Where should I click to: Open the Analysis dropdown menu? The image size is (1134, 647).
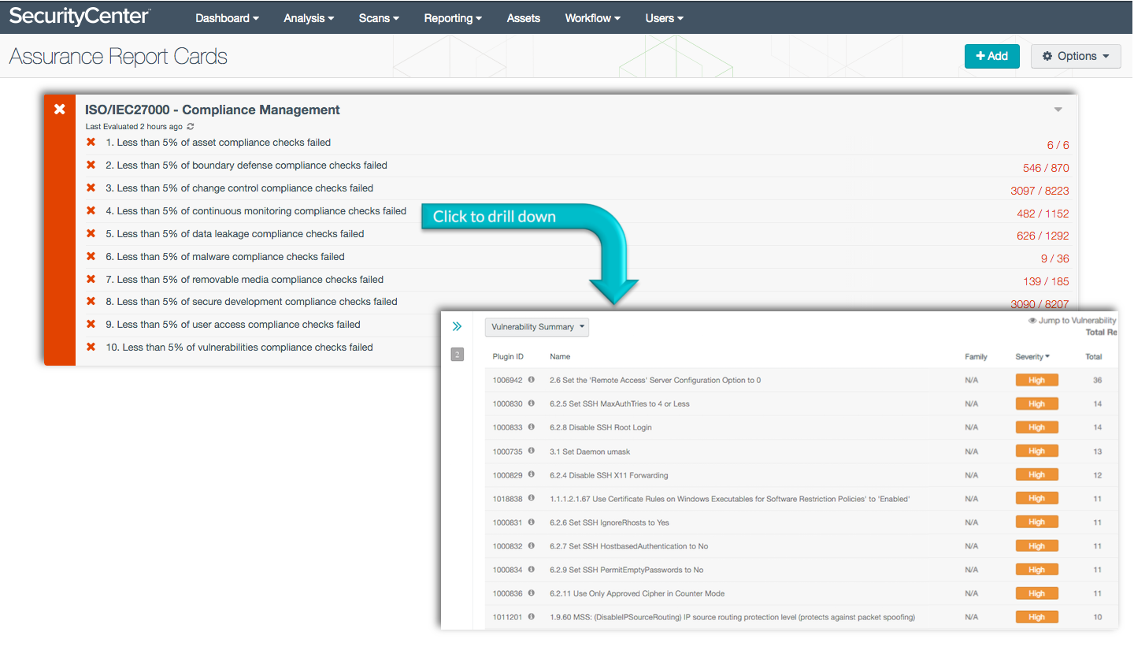coord(309,18)
